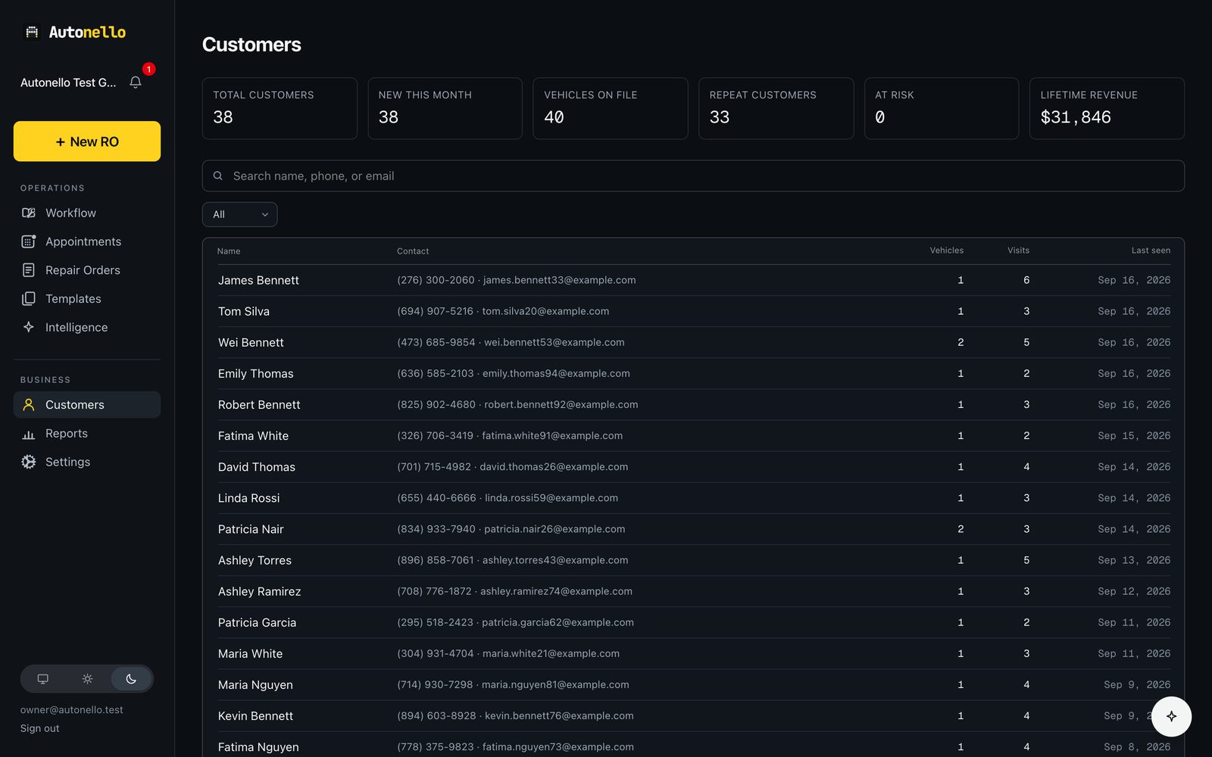The image size is (1212, 757).
Task: Click the Intelligence sparkle icon
Action: tap(29, 327)
